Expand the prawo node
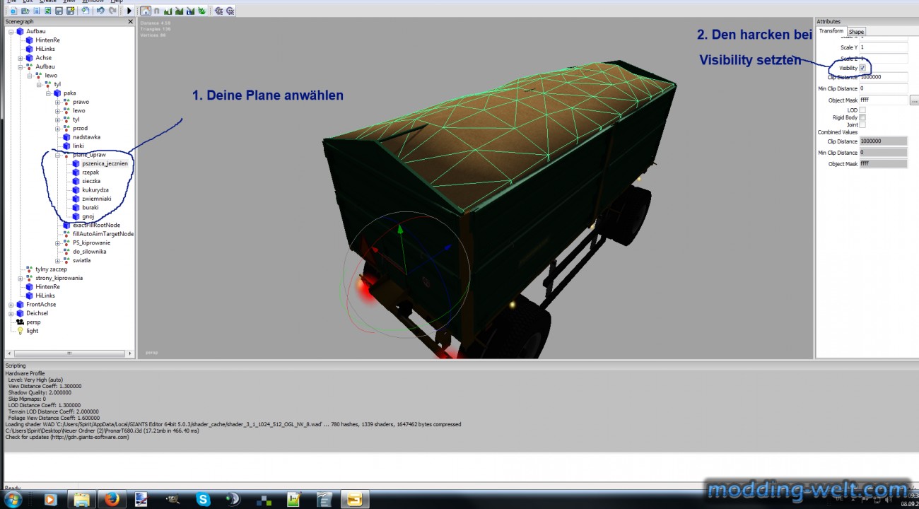 [x=57, y=102]
